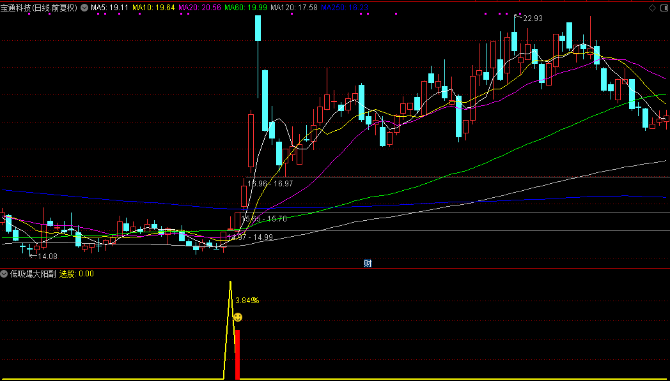Toggle the side panel icon at top right
This screenshot has height=381, width=670.
[x=664, y=8]
